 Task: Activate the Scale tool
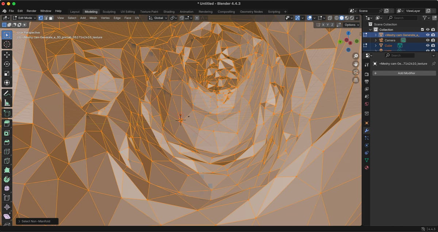click(x=7, y=73)
